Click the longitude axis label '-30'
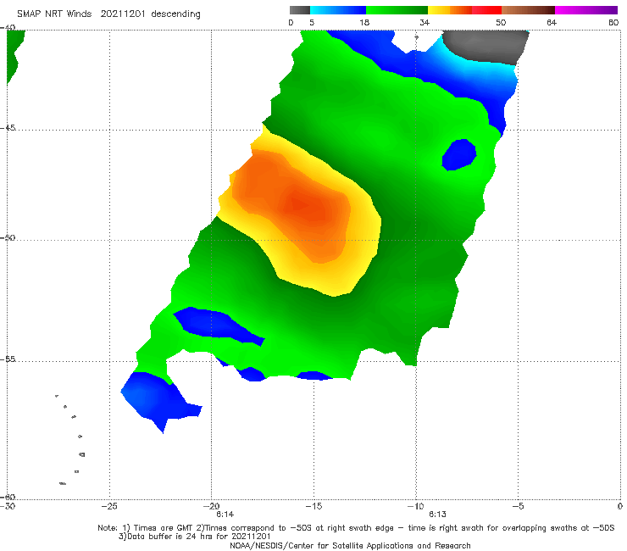Image resolution: width=627 pixels, height=551 pixels. [x=8, y=506]
